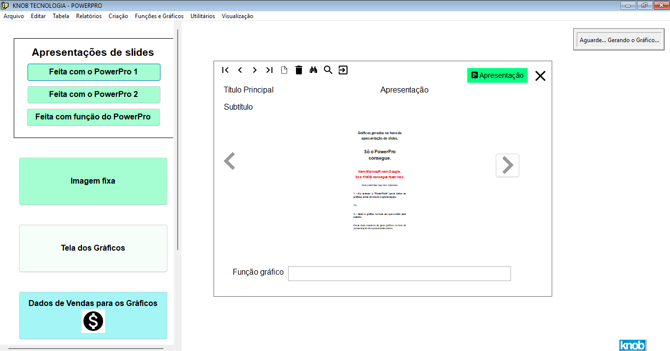Create new record page icon
This screenshot has width=670, height=351.
[x=284, y=70]
